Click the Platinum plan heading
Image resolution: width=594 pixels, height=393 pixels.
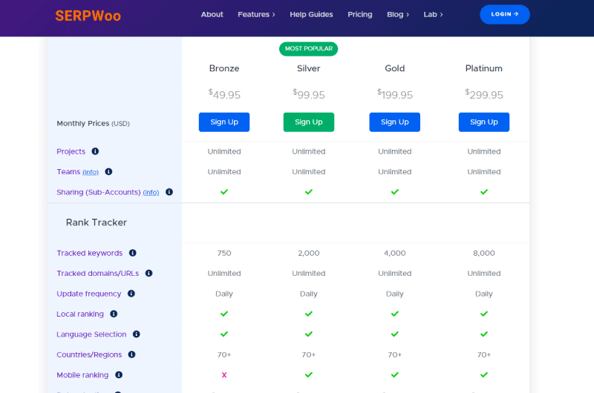[x=484, y=68]
